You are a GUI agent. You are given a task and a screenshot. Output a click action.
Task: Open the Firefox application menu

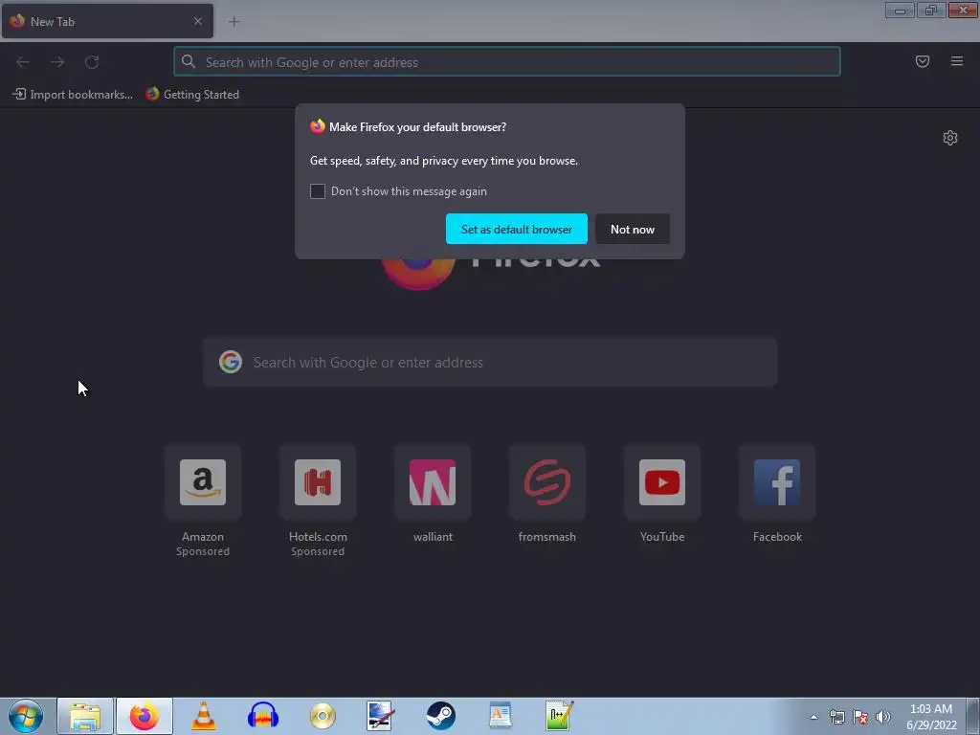[957, 61]
